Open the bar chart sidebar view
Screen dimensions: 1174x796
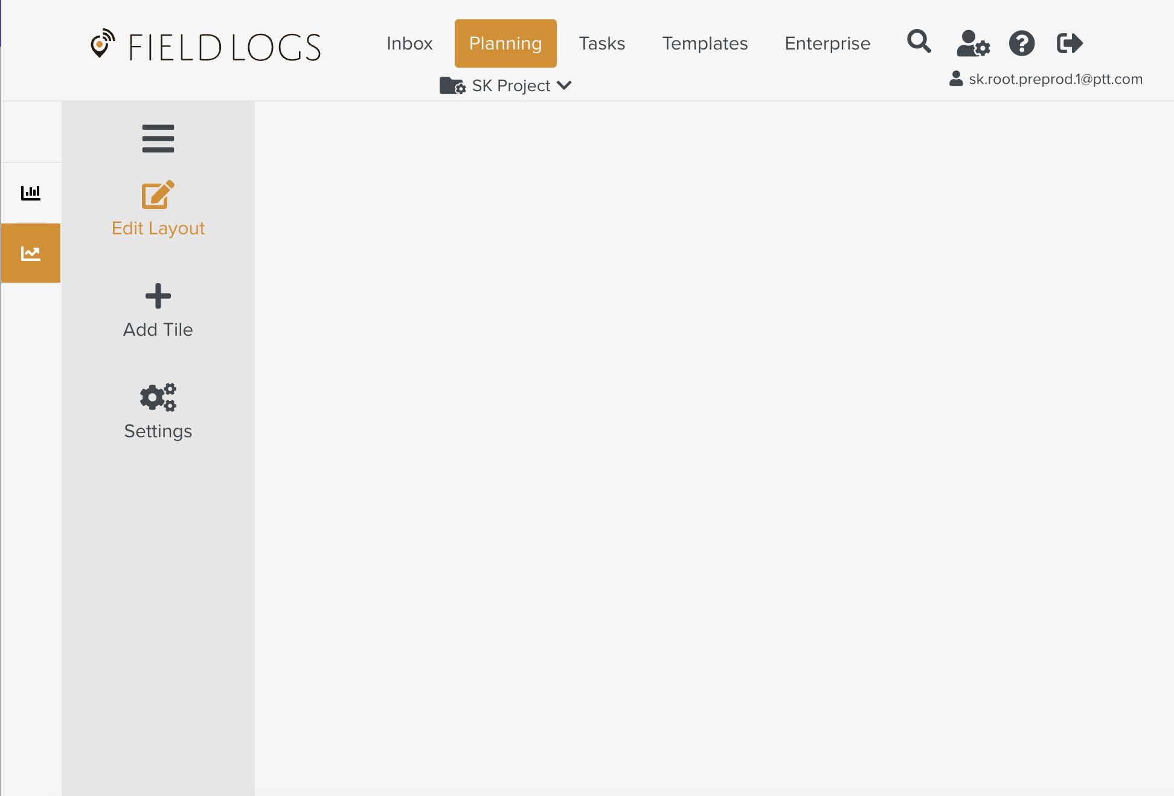click(31, 193)
